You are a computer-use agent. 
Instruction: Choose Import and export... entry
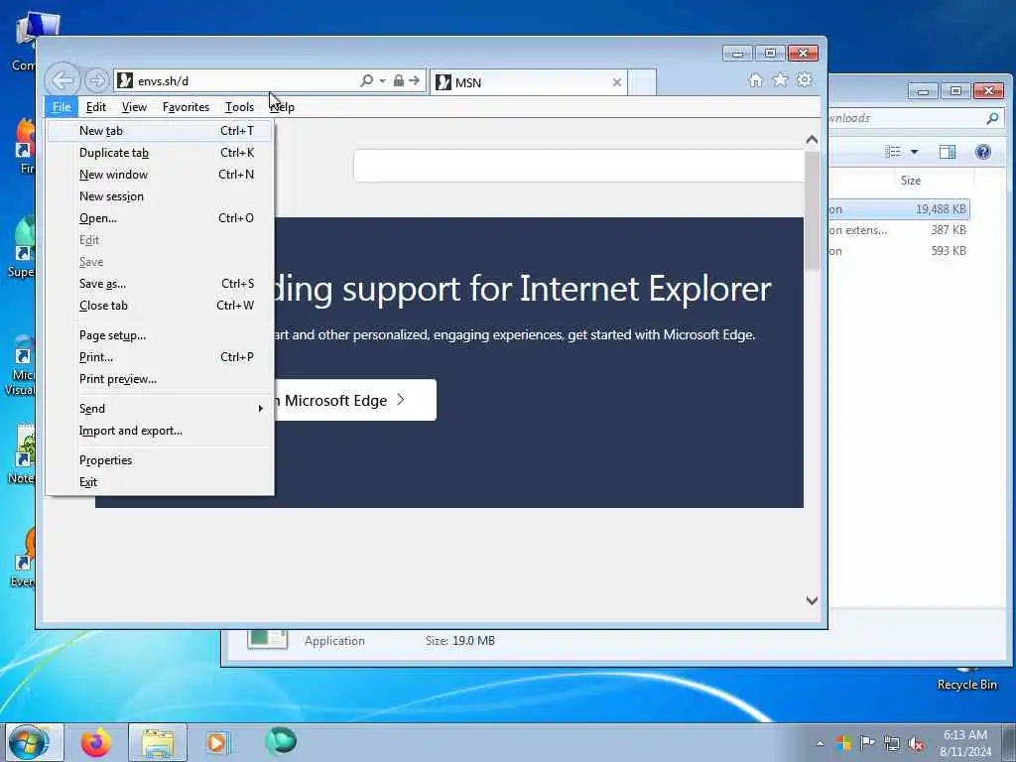[160, 431]
